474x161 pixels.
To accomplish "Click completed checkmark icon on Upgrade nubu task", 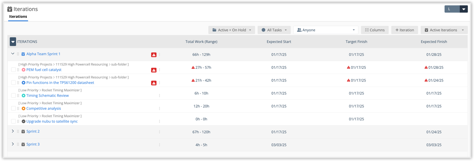I will pyautogui.click(x=23, y=121).
